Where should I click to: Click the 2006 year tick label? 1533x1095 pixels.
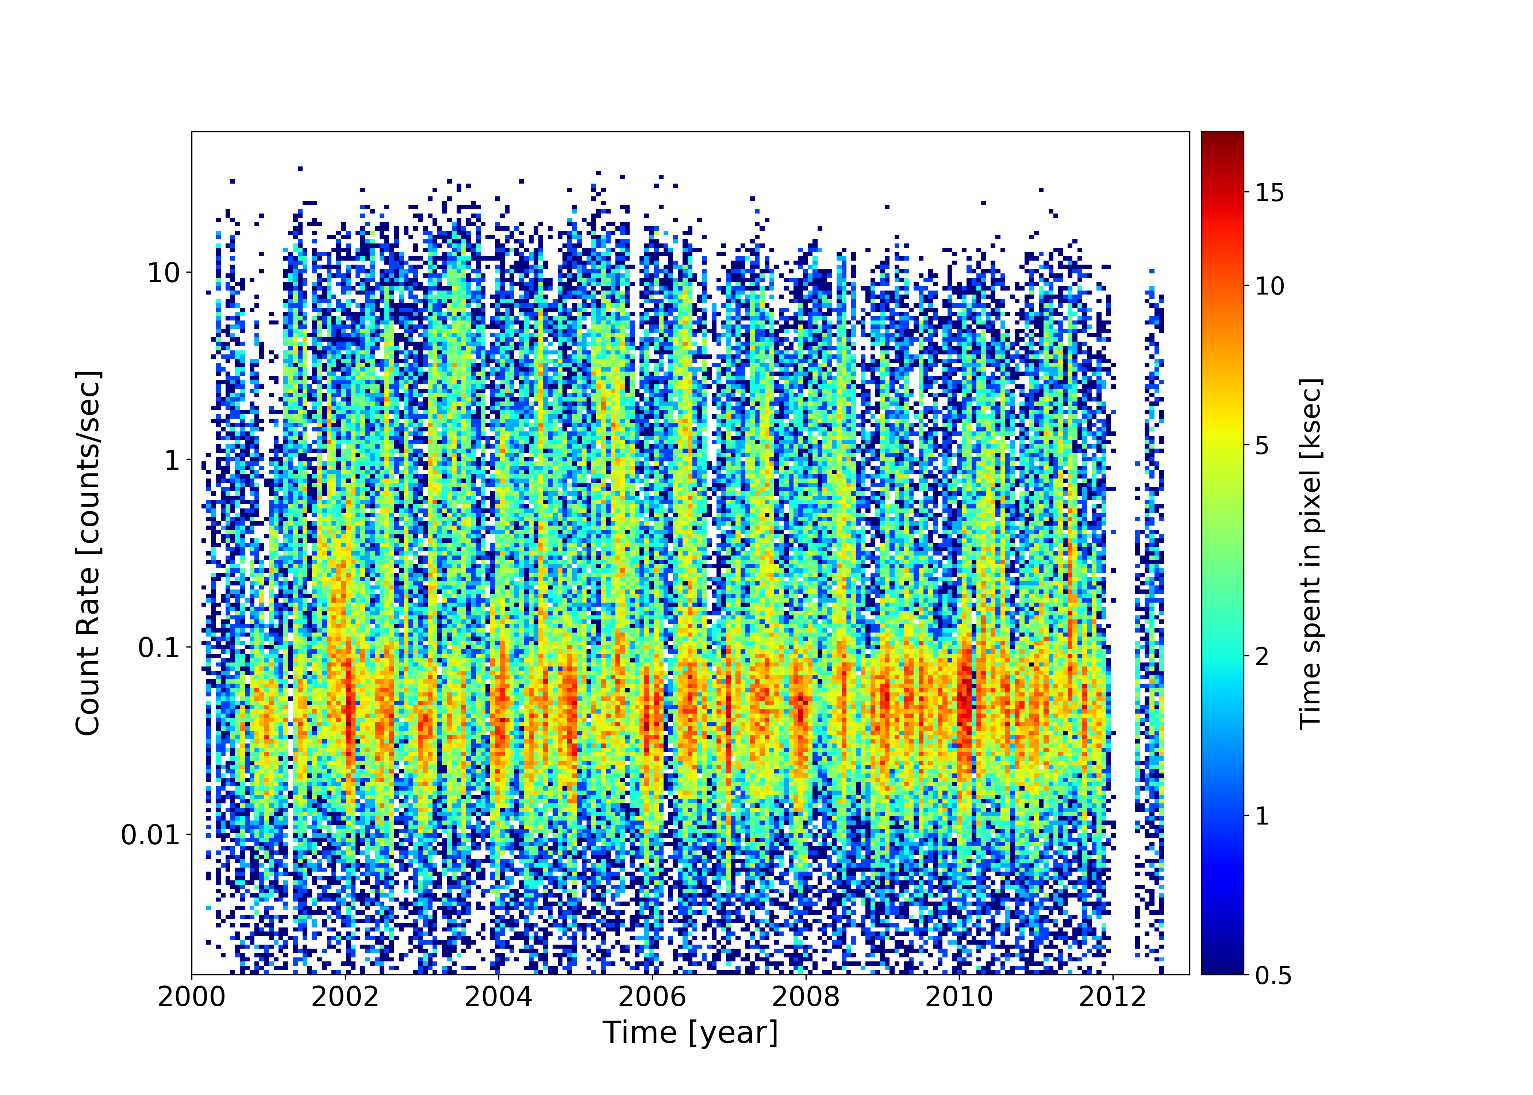tap(652, 996)
